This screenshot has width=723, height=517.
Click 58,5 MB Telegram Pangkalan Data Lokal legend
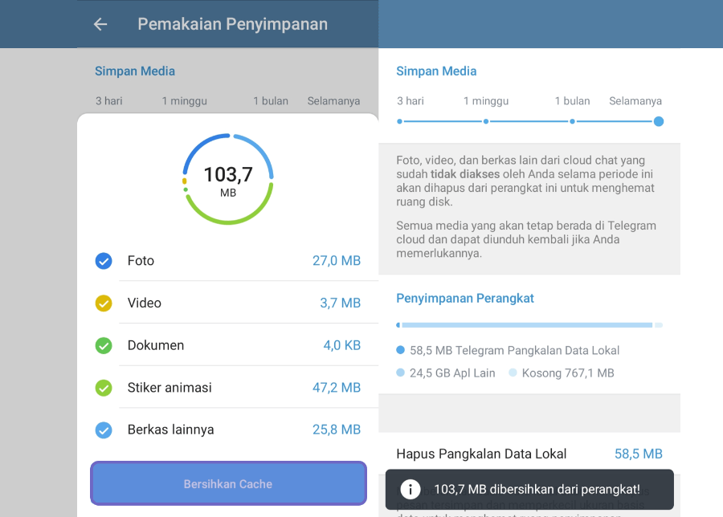point(508,351)
